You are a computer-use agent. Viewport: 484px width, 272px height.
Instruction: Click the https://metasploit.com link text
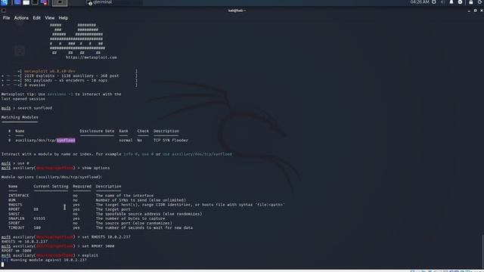(91, 57)
